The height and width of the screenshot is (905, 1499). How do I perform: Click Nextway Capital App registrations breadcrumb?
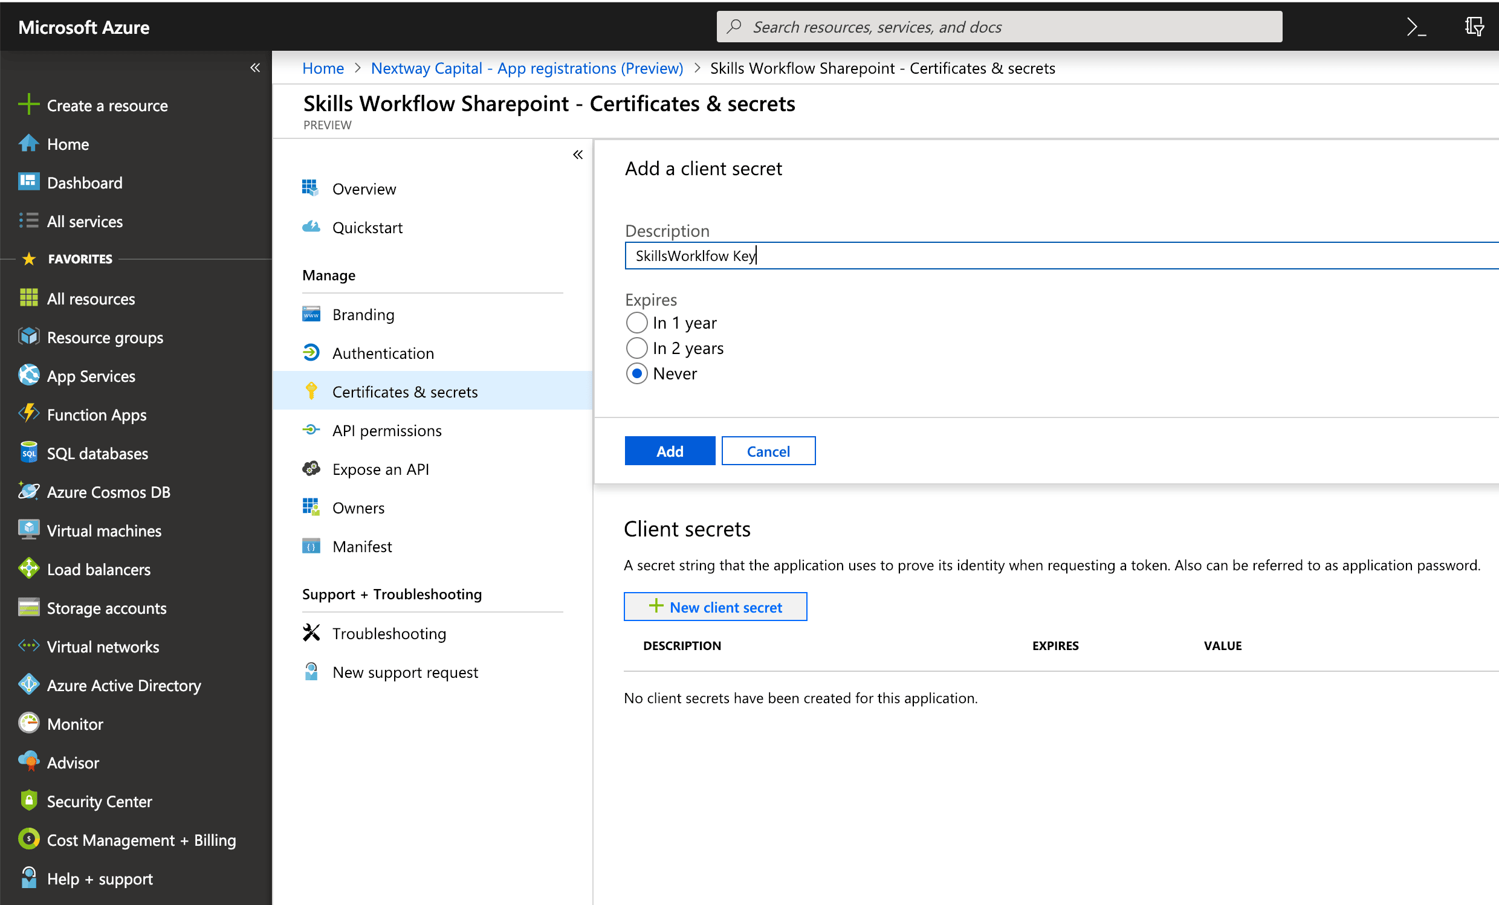(x=526, y=68)
